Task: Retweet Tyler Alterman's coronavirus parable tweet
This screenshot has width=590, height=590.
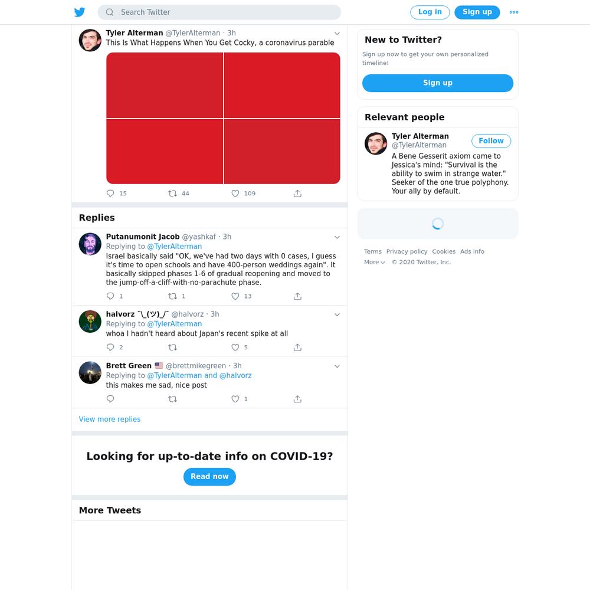Action: pos(172,194)
